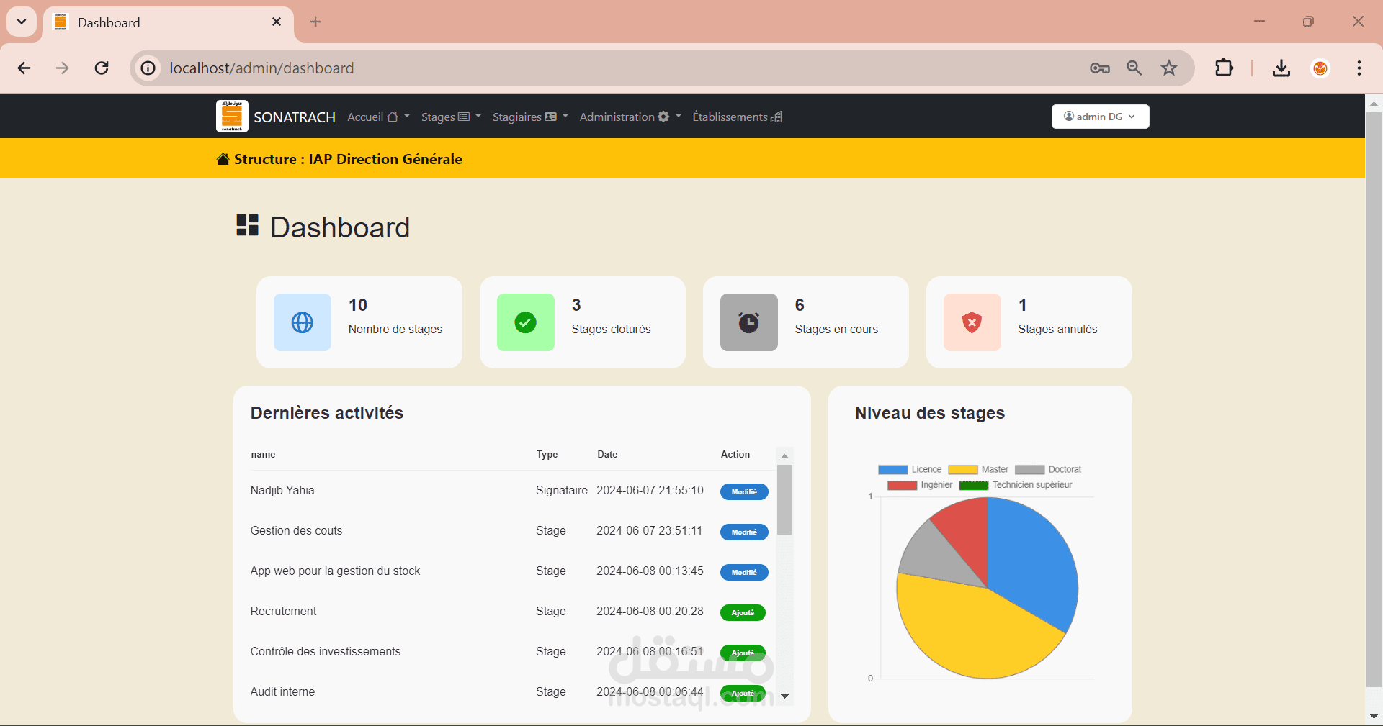Open the Stages dropdown menu

point(449,117)
